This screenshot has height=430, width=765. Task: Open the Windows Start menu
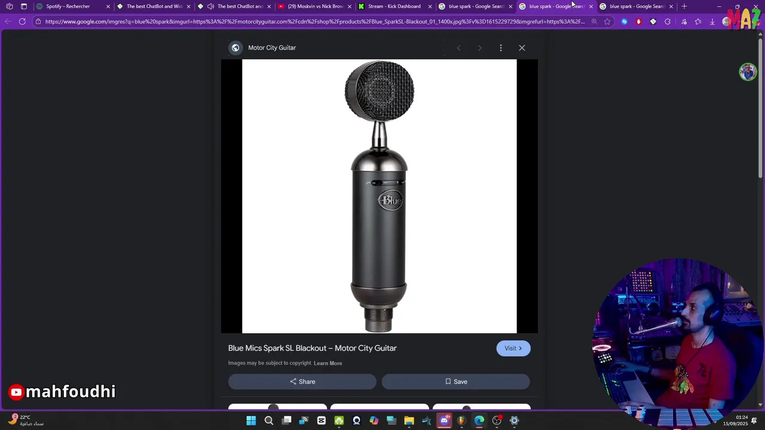point(251,420)
